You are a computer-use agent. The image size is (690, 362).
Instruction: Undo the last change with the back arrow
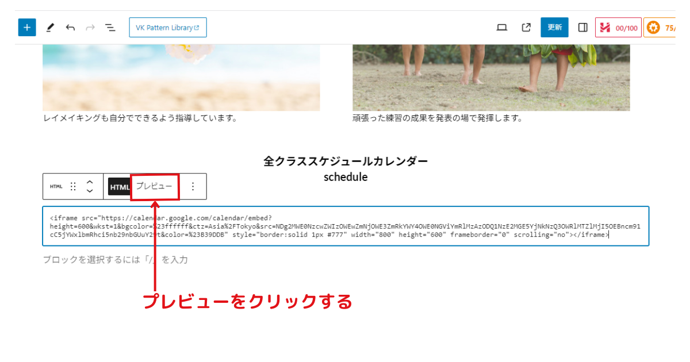tap(70, 27)
